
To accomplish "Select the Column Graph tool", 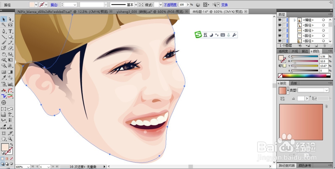I will 10,84.
